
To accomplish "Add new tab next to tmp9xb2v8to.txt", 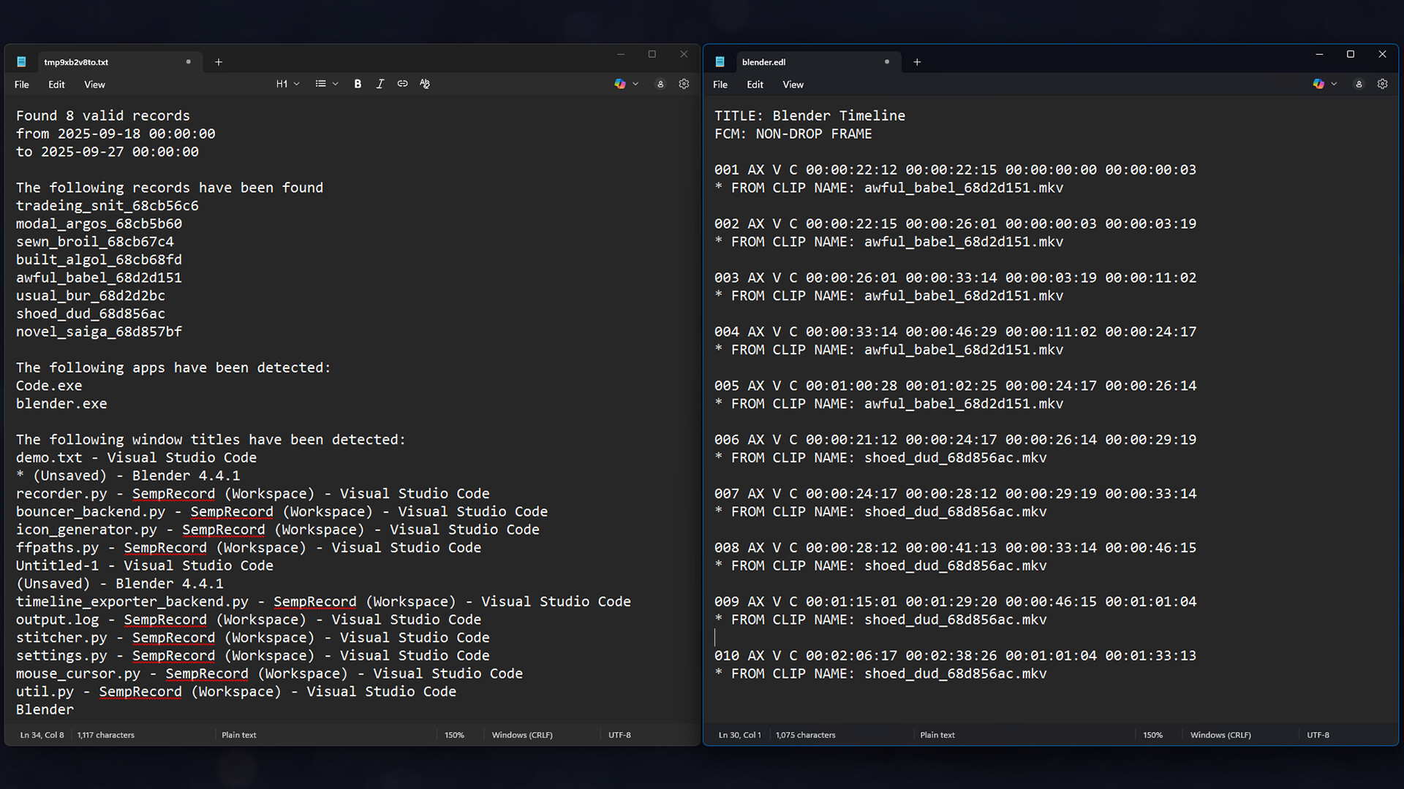I will (219, 62).
